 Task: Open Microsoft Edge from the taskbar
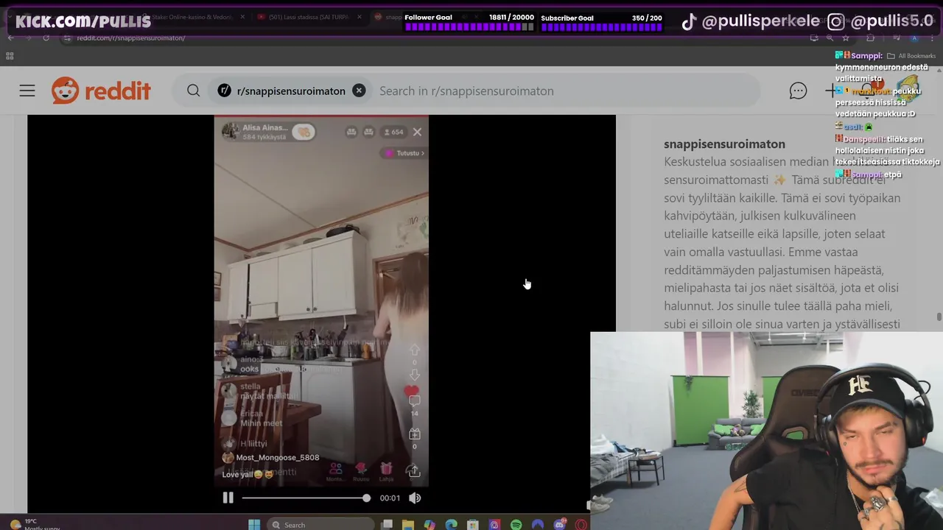[x=451, y=524]
